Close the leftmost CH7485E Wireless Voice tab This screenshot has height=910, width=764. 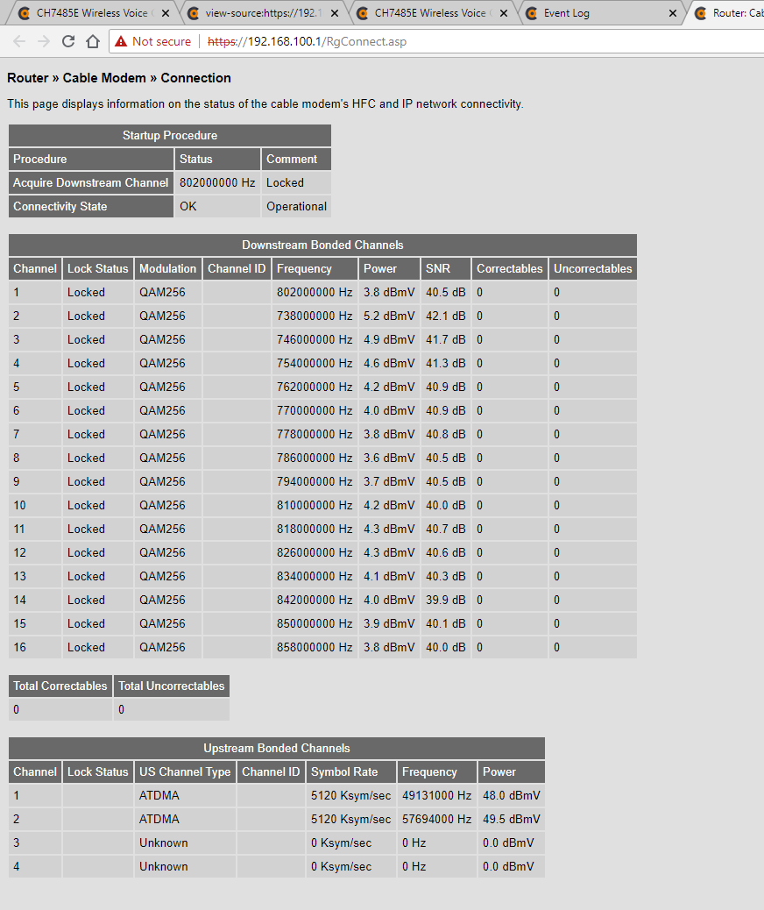point(166,13)
